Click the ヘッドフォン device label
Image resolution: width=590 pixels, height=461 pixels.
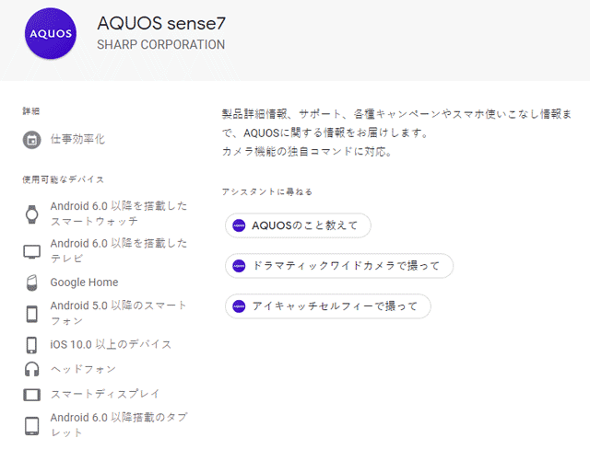click(x=83, y=369)
